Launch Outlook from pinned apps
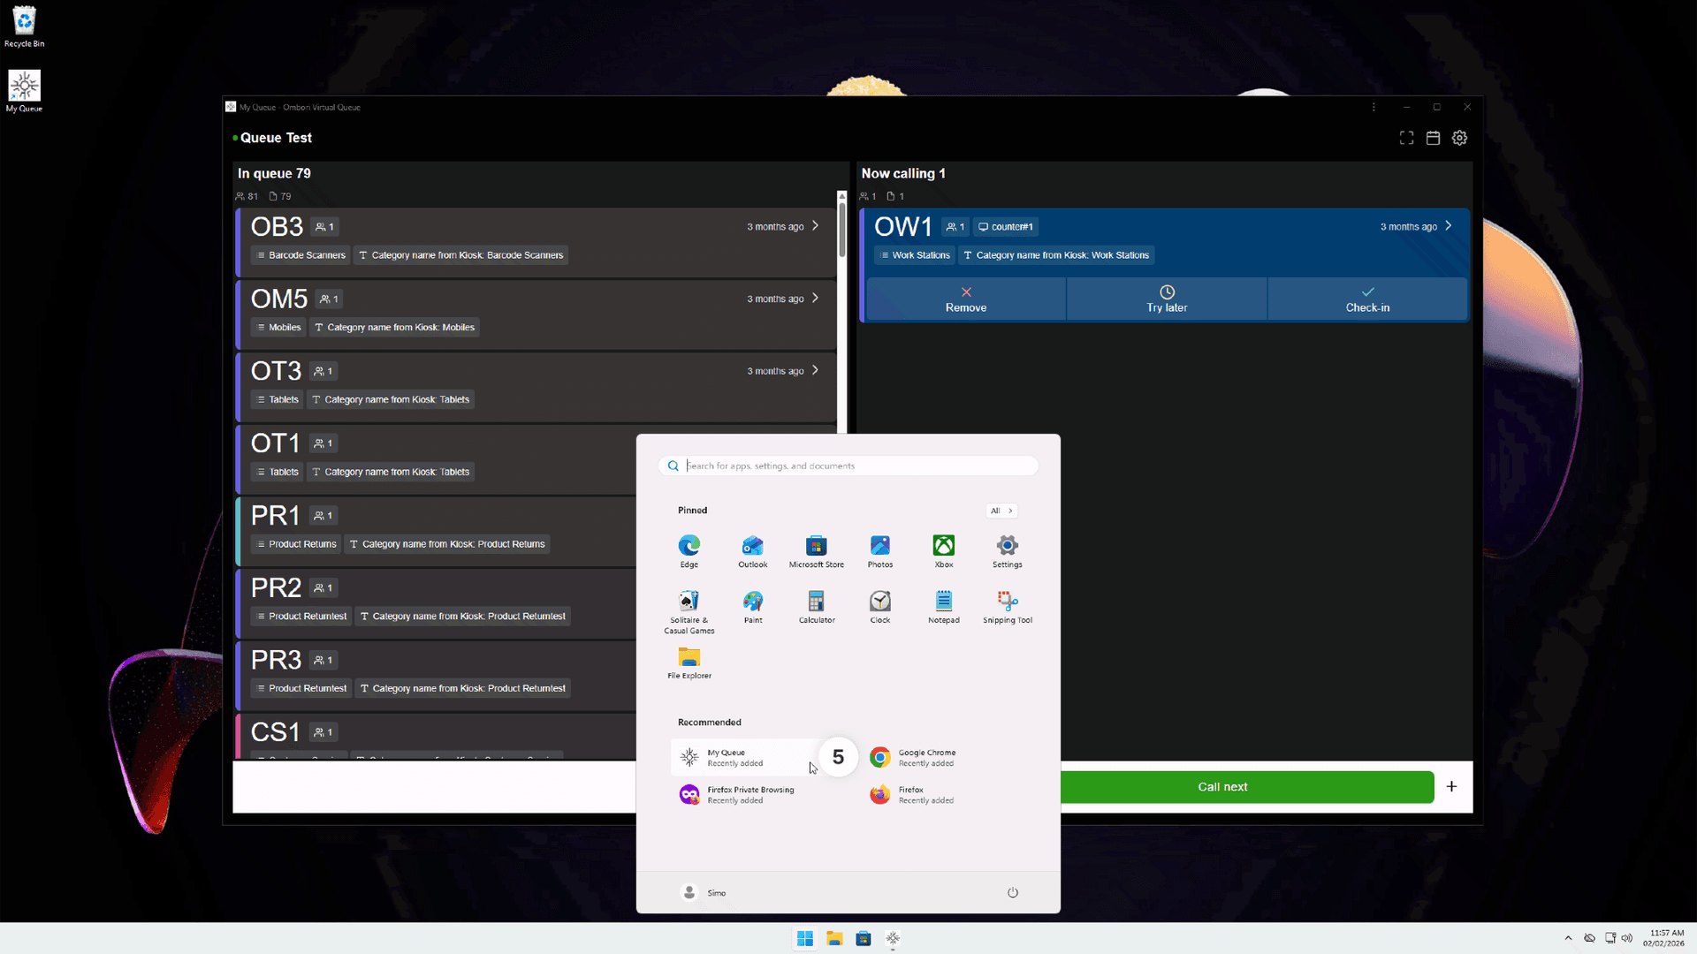The height and width of the screenshot is (954, 1697). [753, 551]
